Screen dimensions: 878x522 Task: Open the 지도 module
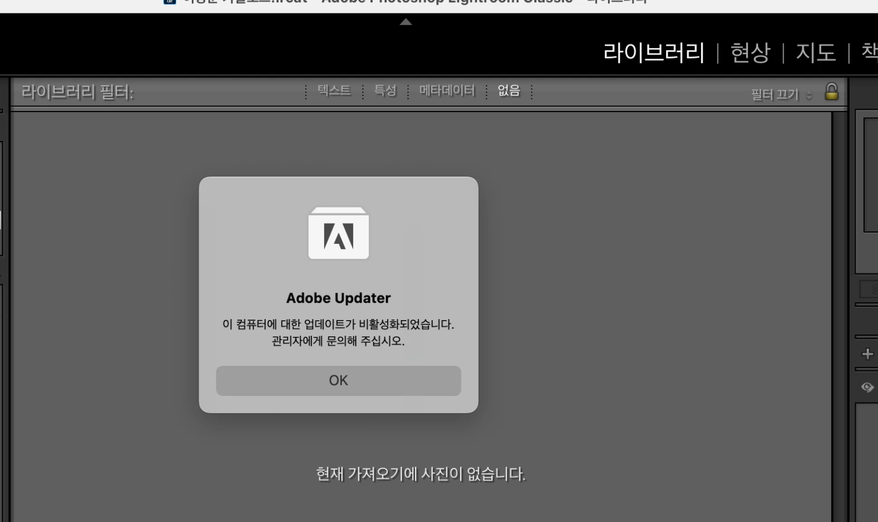(x=816, y=52)
